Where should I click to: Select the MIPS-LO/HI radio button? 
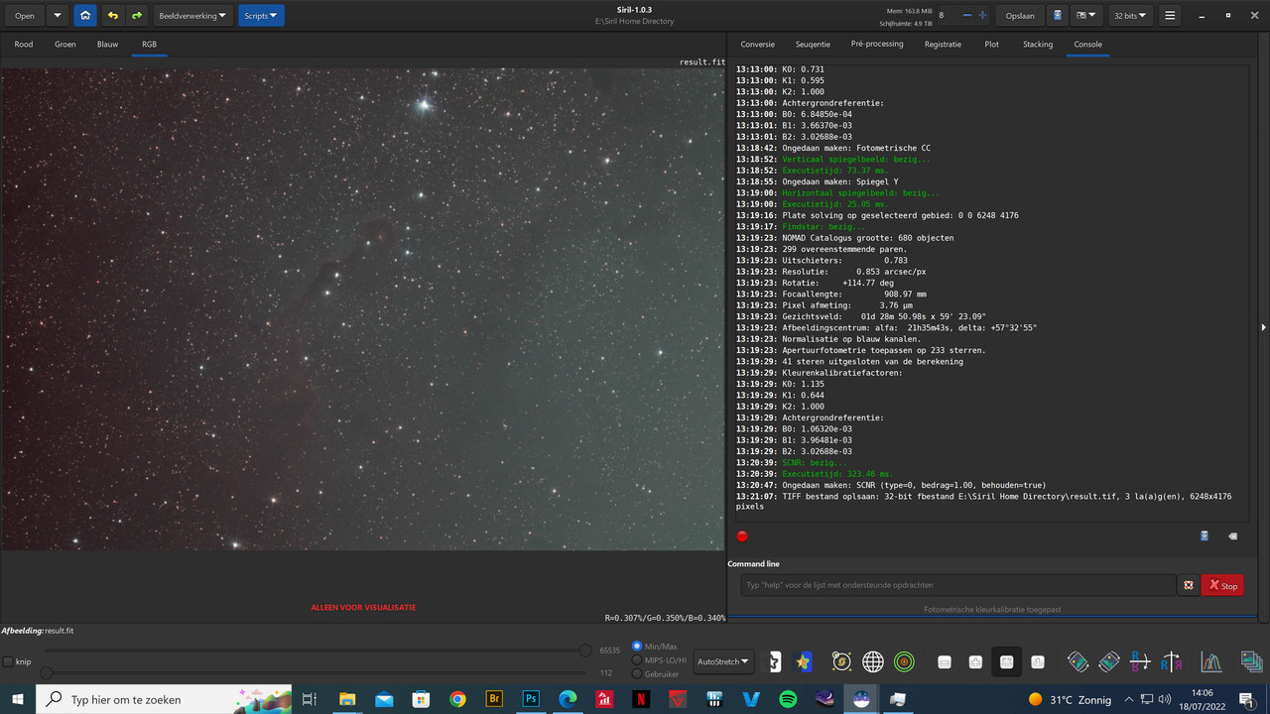click(x=635, y=659)
